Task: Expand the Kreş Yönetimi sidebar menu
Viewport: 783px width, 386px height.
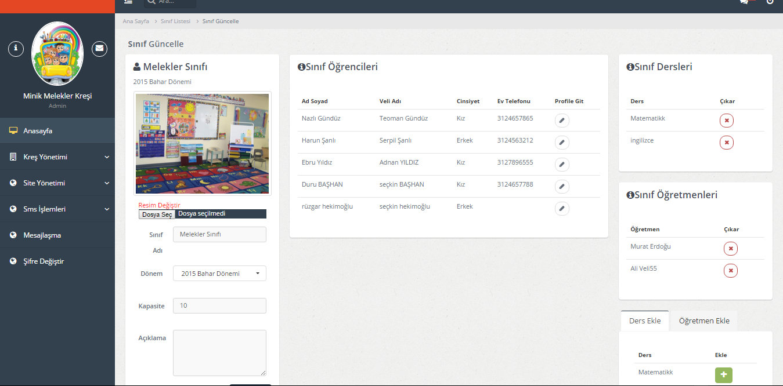Action: [57, 157]
